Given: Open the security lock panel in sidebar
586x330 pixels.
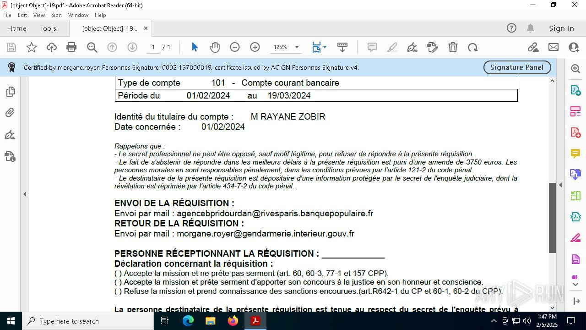Looking at the screenshot, I should click(10, 157).
